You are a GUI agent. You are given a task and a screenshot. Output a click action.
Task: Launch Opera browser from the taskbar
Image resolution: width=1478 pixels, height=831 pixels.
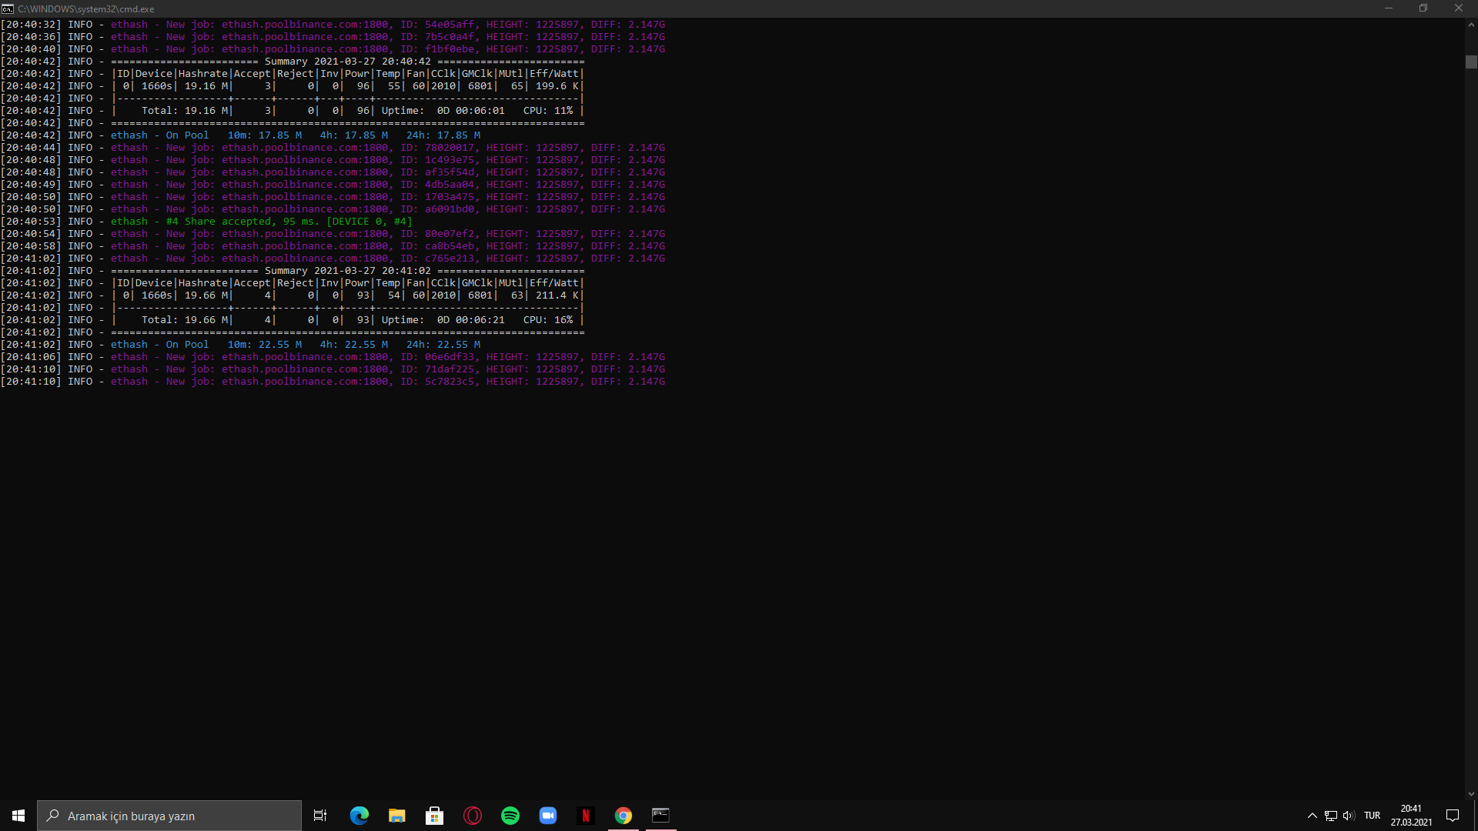click(x=472, y=816)
